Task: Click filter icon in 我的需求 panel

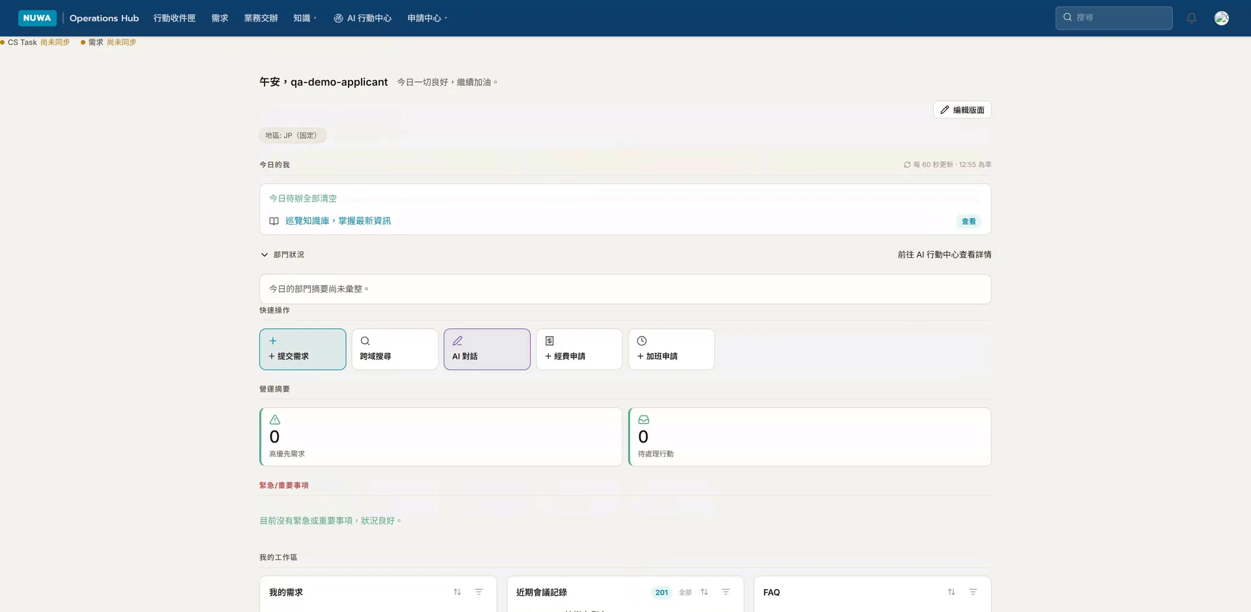Action: pos(479,592)
